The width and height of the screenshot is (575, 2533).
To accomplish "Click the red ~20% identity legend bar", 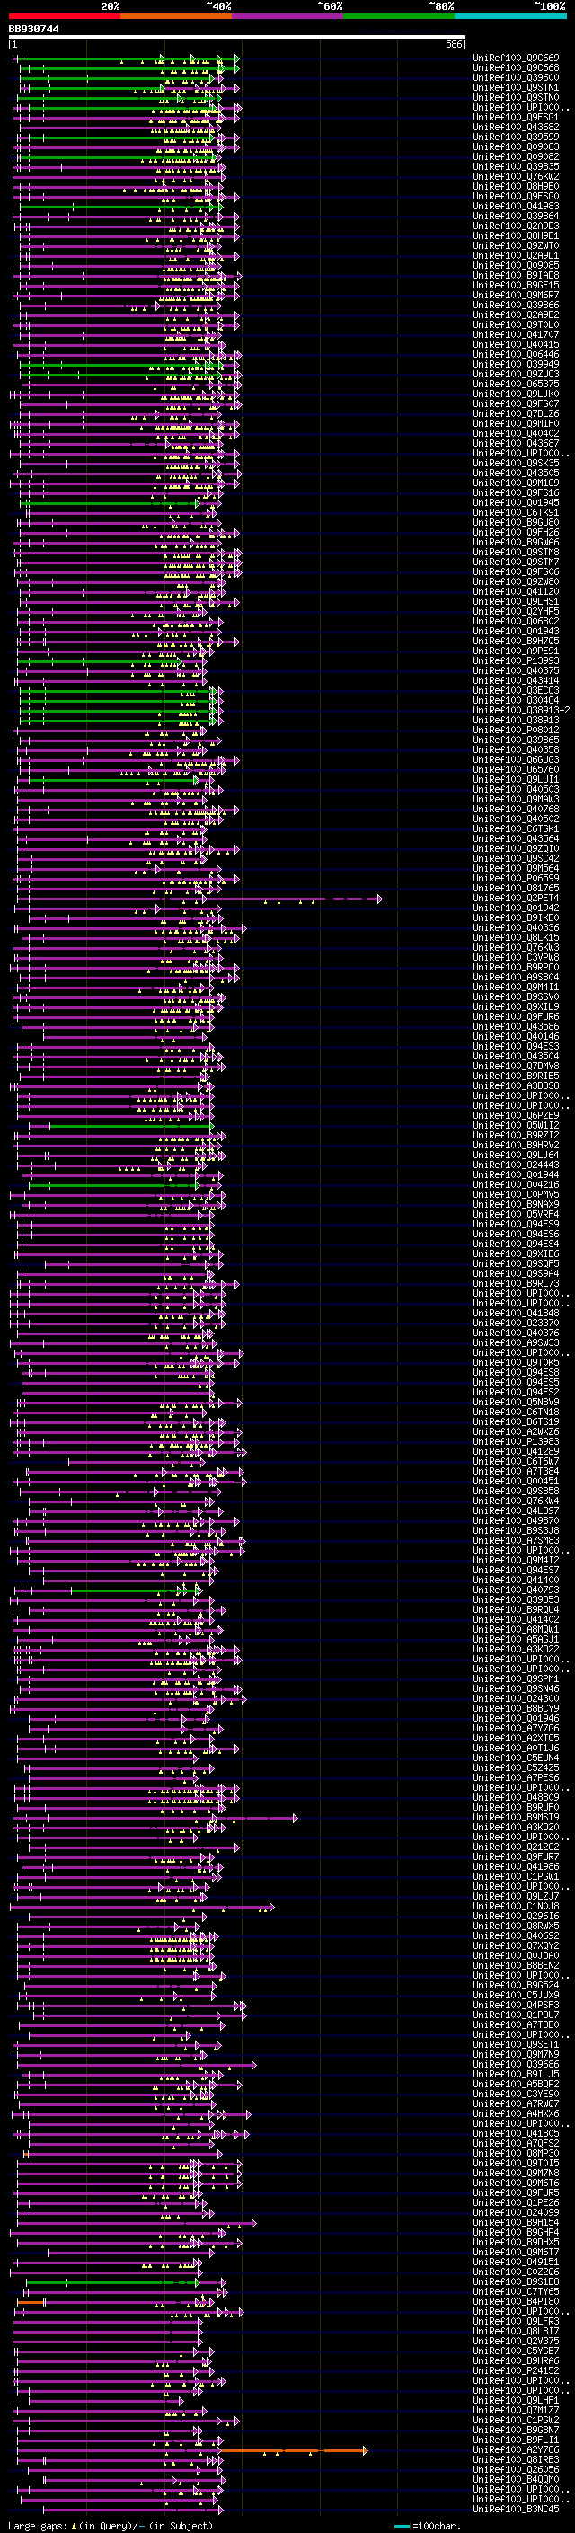I will (x=65, y=16).
